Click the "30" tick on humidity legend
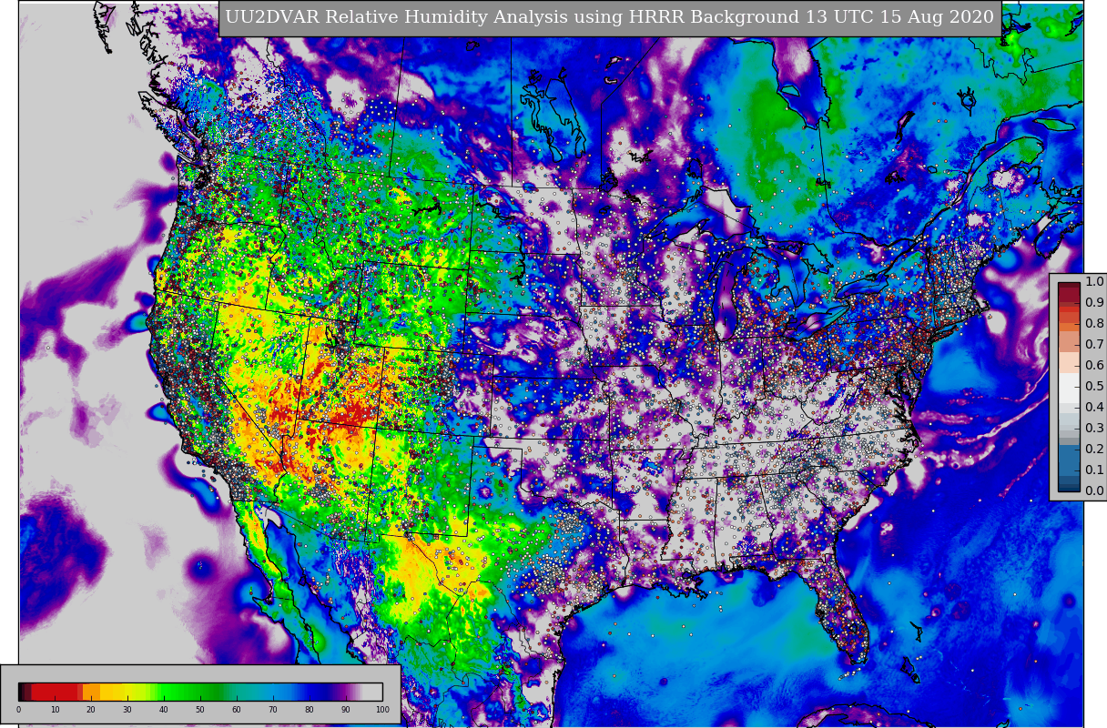Viewport: 1107px width, 728px height. [x=127, y=710]
